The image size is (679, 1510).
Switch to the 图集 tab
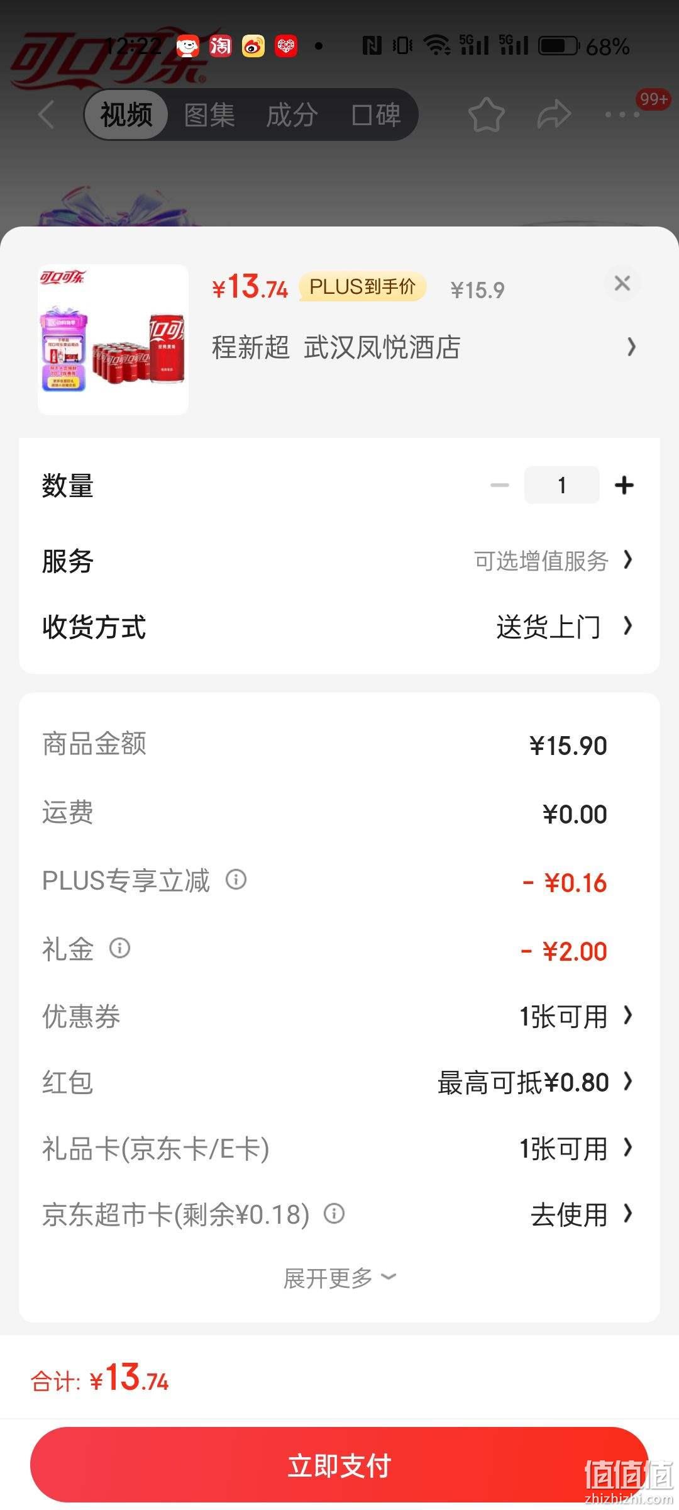(209, 115)
